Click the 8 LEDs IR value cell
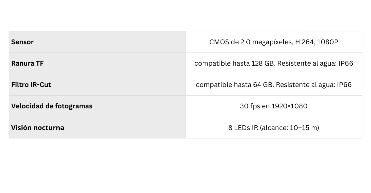The height and width of the screenshot is (193, 371). pos(273,128)
